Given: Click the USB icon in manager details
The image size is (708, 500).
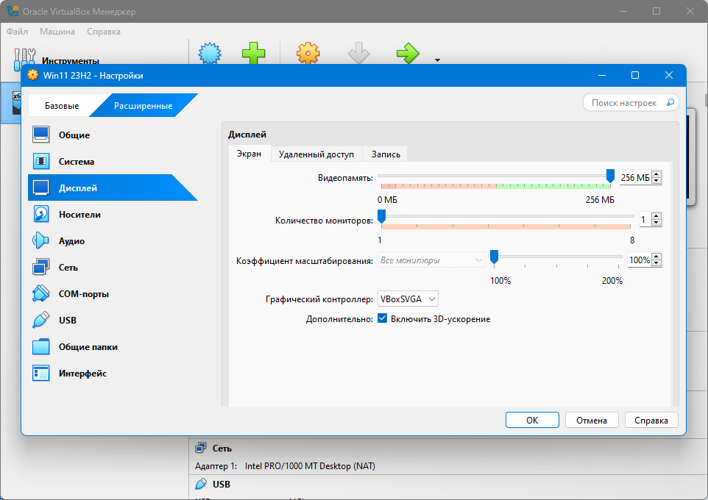Looking at the screenshot, I should [x=200, y=484].
